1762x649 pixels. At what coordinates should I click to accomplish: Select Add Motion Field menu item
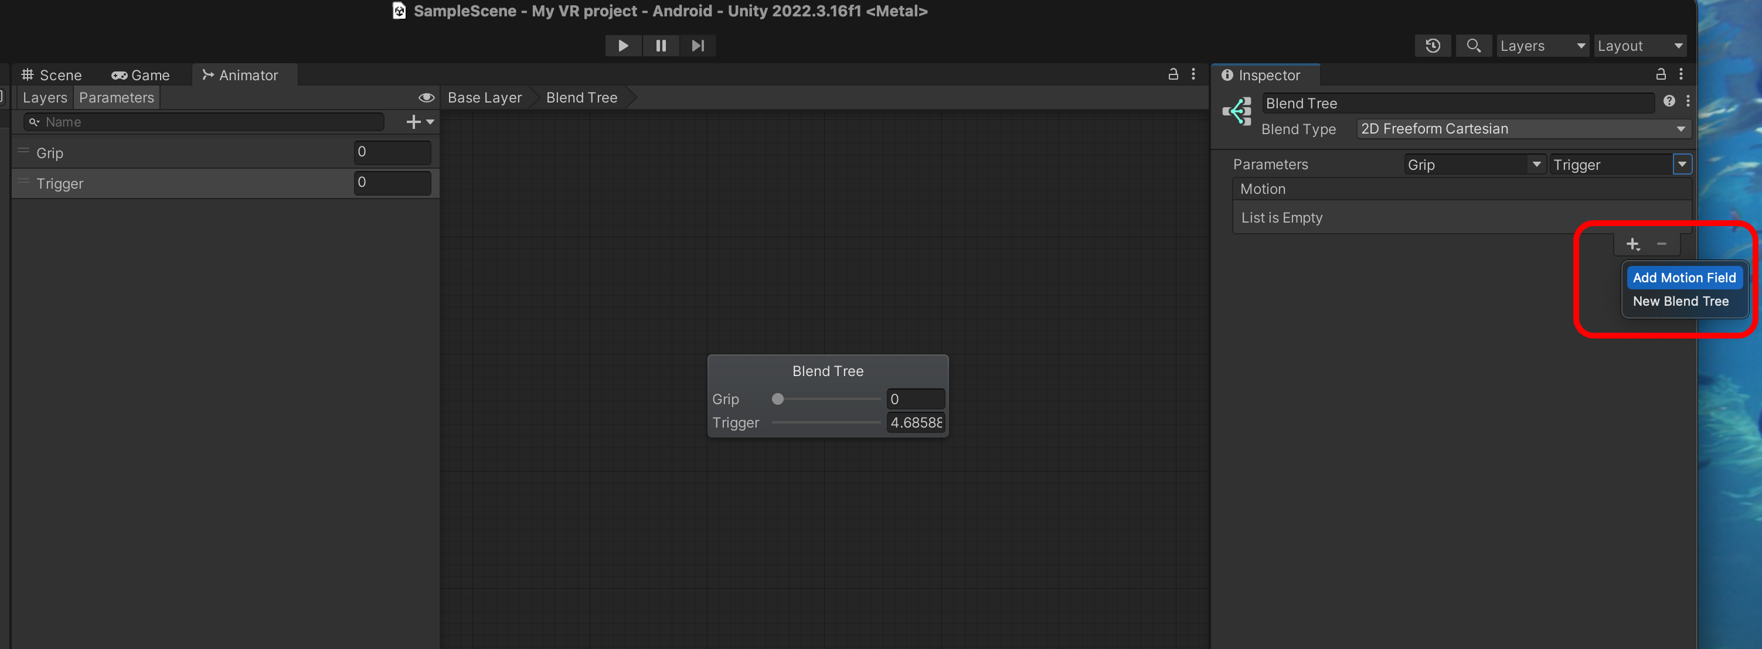click(x=1683, y=278)
